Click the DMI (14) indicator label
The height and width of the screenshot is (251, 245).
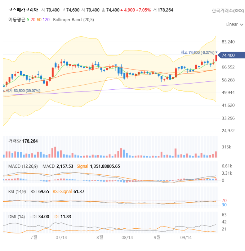[17, 216]
